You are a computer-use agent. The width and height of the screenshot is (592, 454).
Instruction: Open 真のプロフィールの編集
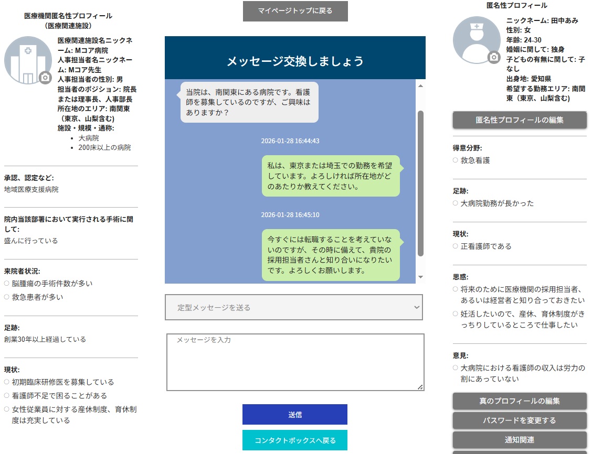519,401
